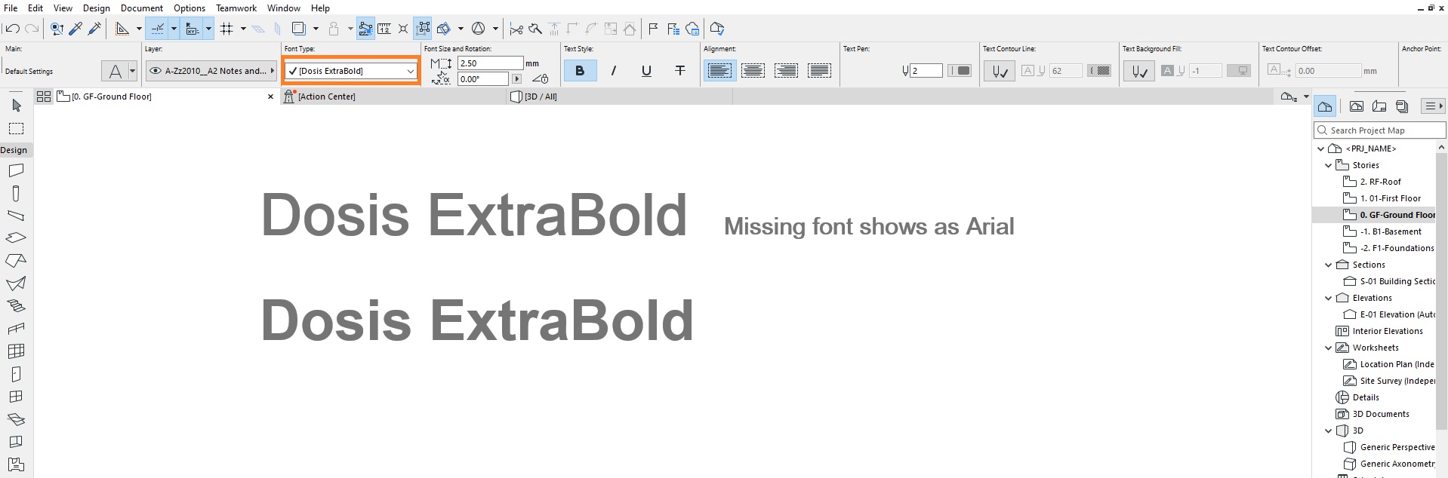The height and width of the screenshot is (478, 1448).
Task: Toggle Strikethrough text style
Action: [x=680, y=71]
